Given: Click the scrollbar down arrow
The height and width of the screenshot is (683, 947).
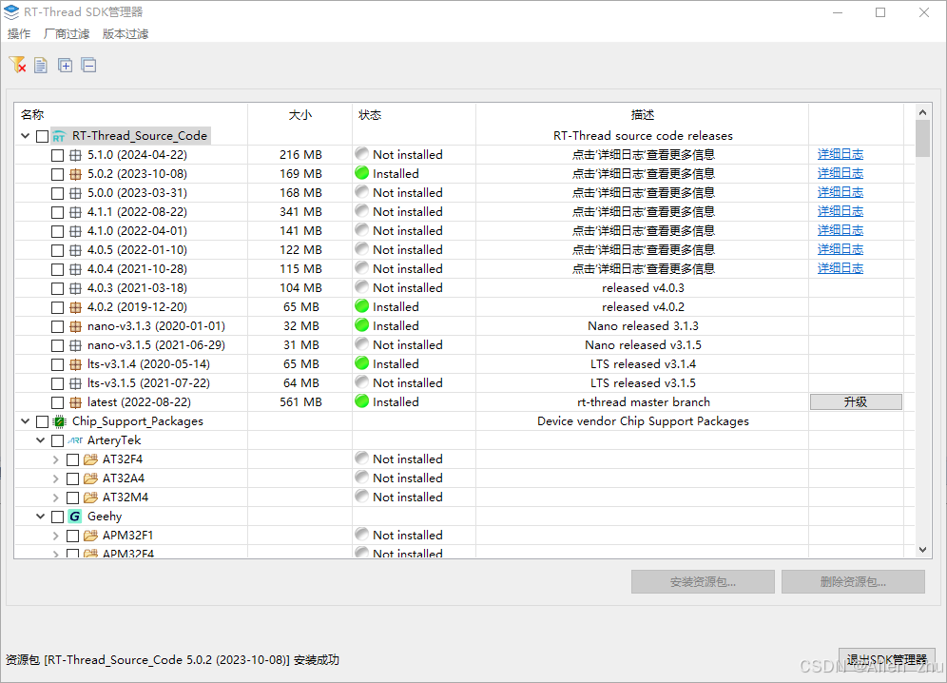Looking at the screenshot, I should (922, 550).
